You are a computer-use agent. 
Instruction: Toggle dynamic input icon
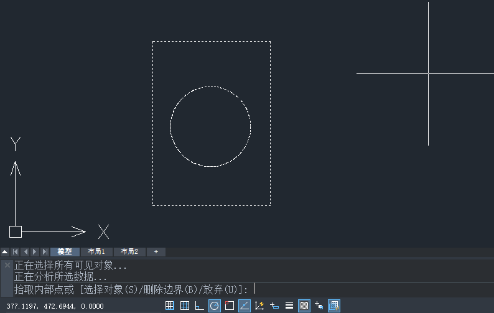point(274,306)
